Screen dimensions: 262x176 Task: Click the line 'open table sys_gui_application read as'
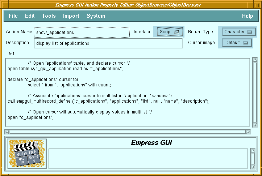[x=65, y=69]
